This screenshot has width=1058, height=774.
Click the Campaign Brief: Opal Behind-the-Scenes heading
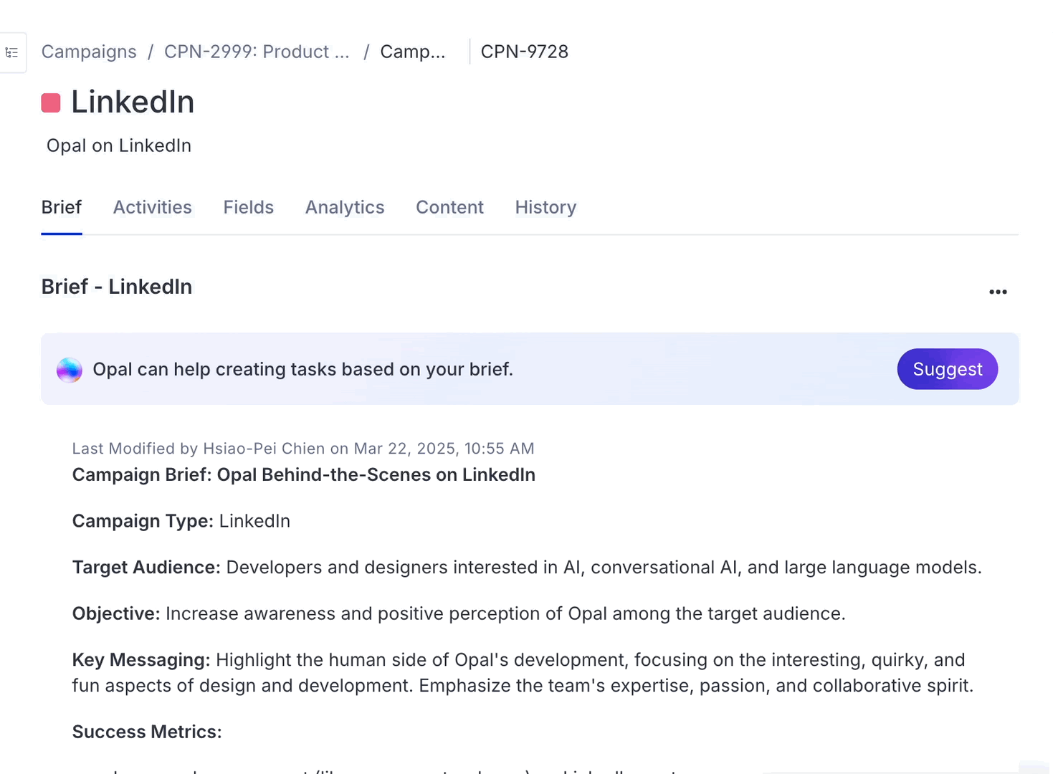(304, 475)
